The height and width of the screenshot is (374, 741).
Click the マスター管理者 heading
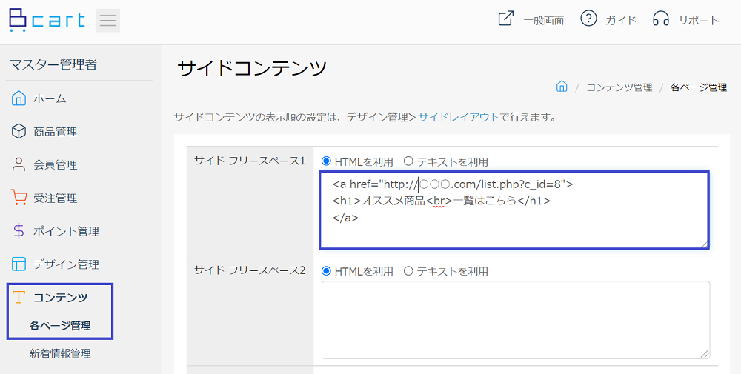pos(53,64)
